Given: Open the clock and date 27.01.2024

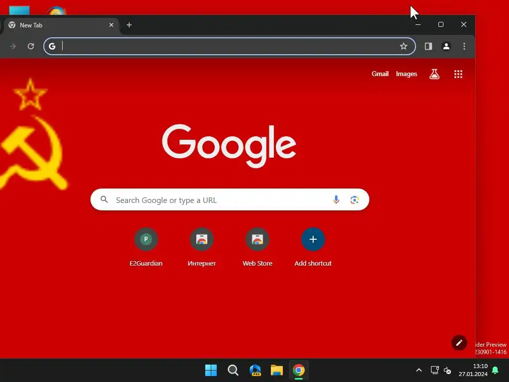Looking at the screenshot, I should (x=473, y=370).
